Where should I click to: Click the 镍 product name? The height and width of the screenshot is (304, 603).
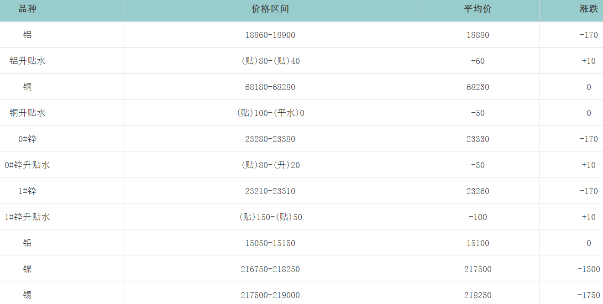(27, 269)
